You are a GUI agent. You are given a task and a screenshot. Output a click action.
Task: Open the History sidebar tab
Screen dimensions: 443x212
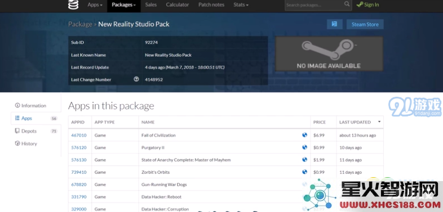coord(26,143)
